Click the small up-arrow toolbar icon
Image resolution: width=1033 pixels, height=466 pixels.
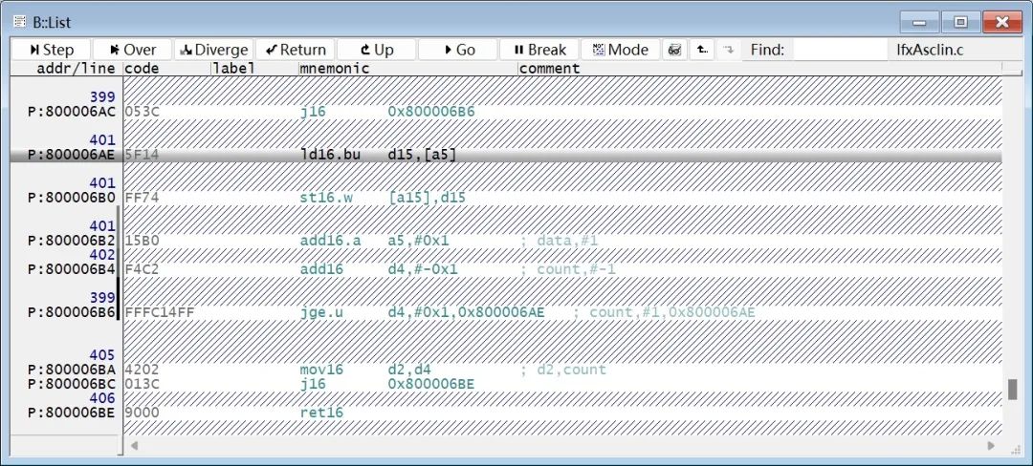tap(703, 50)
